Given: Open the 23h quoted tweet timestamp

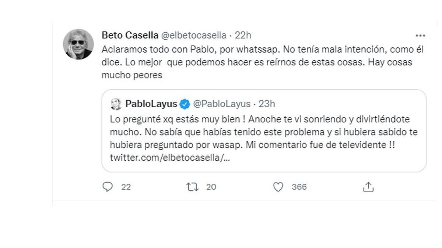Looking at the screenshot, I should (267, 104).
